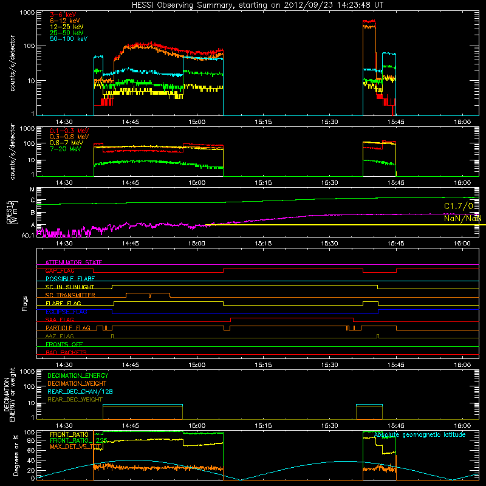Click the 14:30 tick under the top panel

point(64,122)
